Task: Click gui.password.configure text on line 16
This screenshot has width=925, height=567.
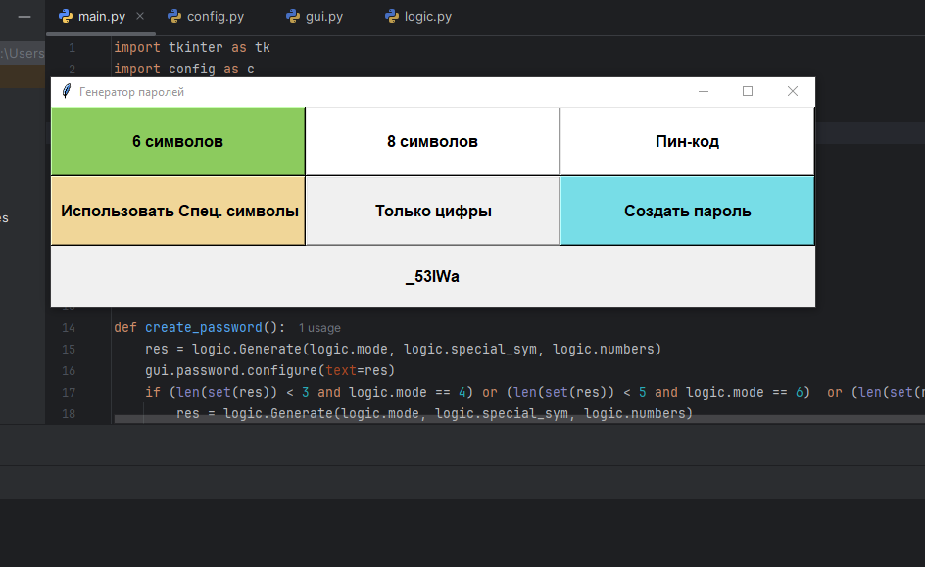Action: point(231,370)
